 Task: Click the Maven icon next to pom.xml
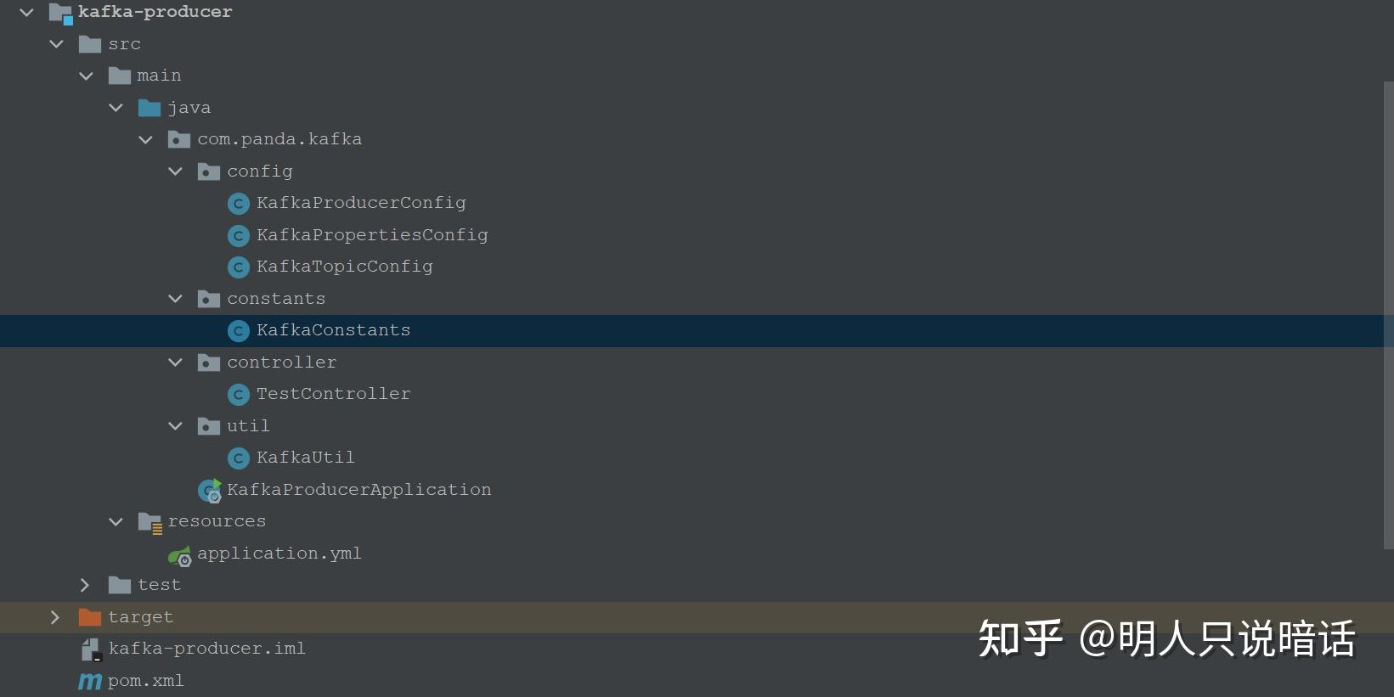(x=89, y=681)
